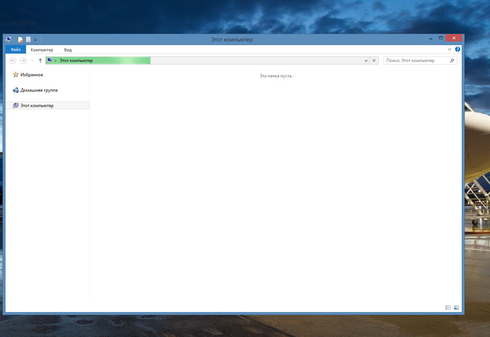490x337 pixels.
Task: Click the computer system icon in the title bar
Action: click(x=8, y=39)
